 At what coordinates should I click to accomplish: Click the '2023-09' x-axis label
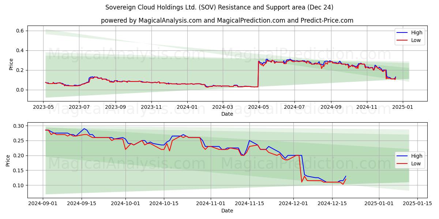pyautogui.click(x=116, y=107)
